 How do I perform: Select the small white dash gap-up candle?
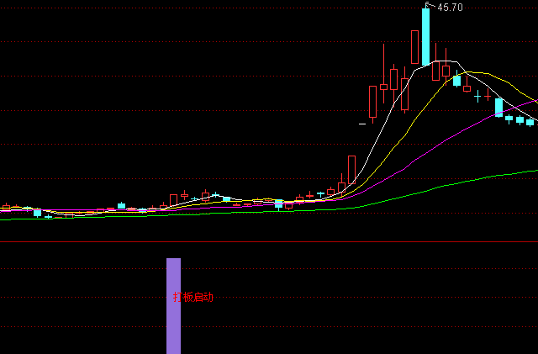pyautogui.click(x=362, y=124)
